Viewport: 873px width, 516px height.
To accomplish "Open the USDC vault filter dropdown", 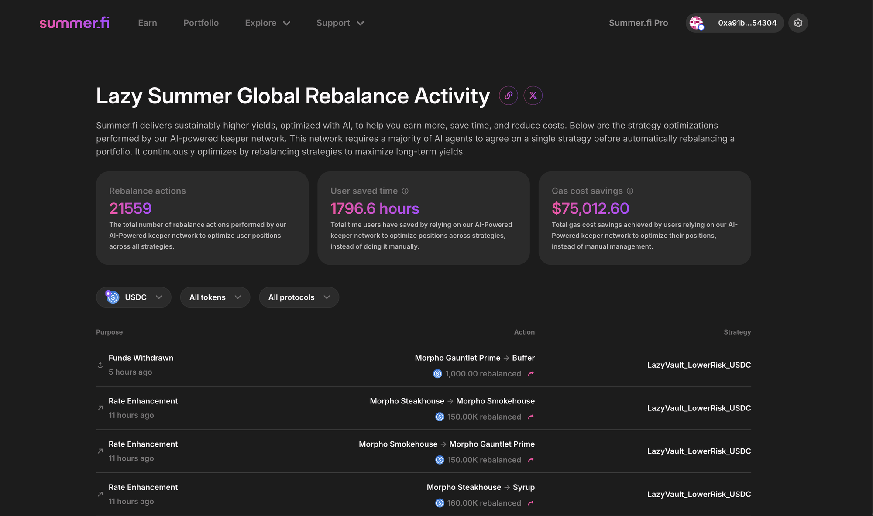I will (134, 297).
